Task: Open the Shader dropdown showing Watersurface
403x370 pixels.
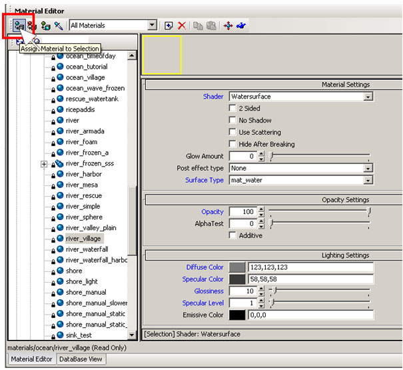Action: coord(368,97)
